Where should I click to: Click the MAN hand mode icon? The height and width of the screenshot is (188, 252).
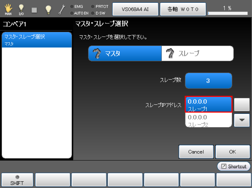pos(8,10)
